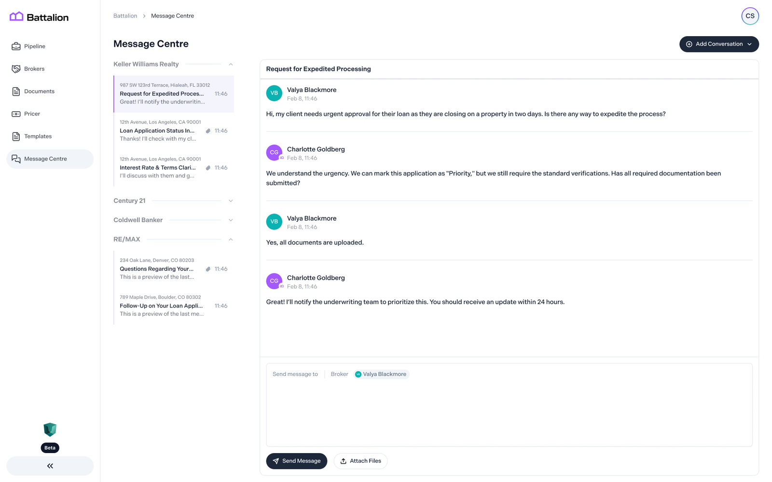
Task: Select the Pricer money icon
Action: 16,114
